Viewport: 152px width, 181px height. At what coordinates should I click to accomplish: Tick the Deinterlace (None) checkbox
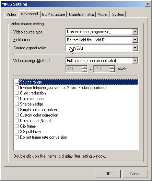point(17,121)
